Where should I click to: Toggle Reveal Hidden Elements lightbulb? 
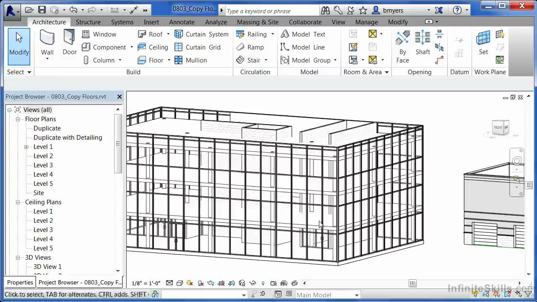pos(263,283)
